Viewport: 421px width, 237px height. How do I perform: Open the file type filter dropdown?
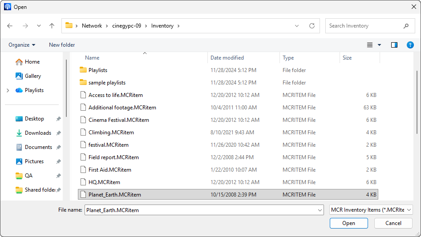[x=371, y=210]
